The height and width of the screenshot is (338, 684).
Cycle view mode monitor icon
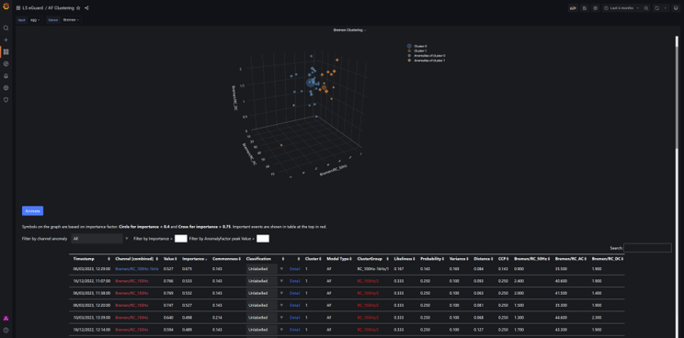coord(676,8)
